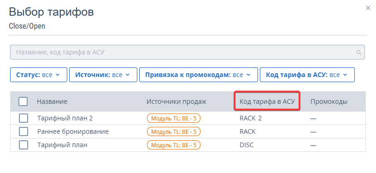The width and height of the screenshot is (376, 173).
Task: Click the DISC tariff code
Action: [247, 145]
